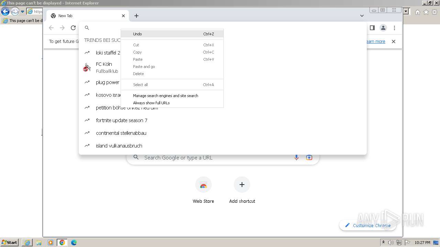The height and width of the screenshot is (247, 440).
Task: Click Chrome back arrow button
Action: pos(51,28)
